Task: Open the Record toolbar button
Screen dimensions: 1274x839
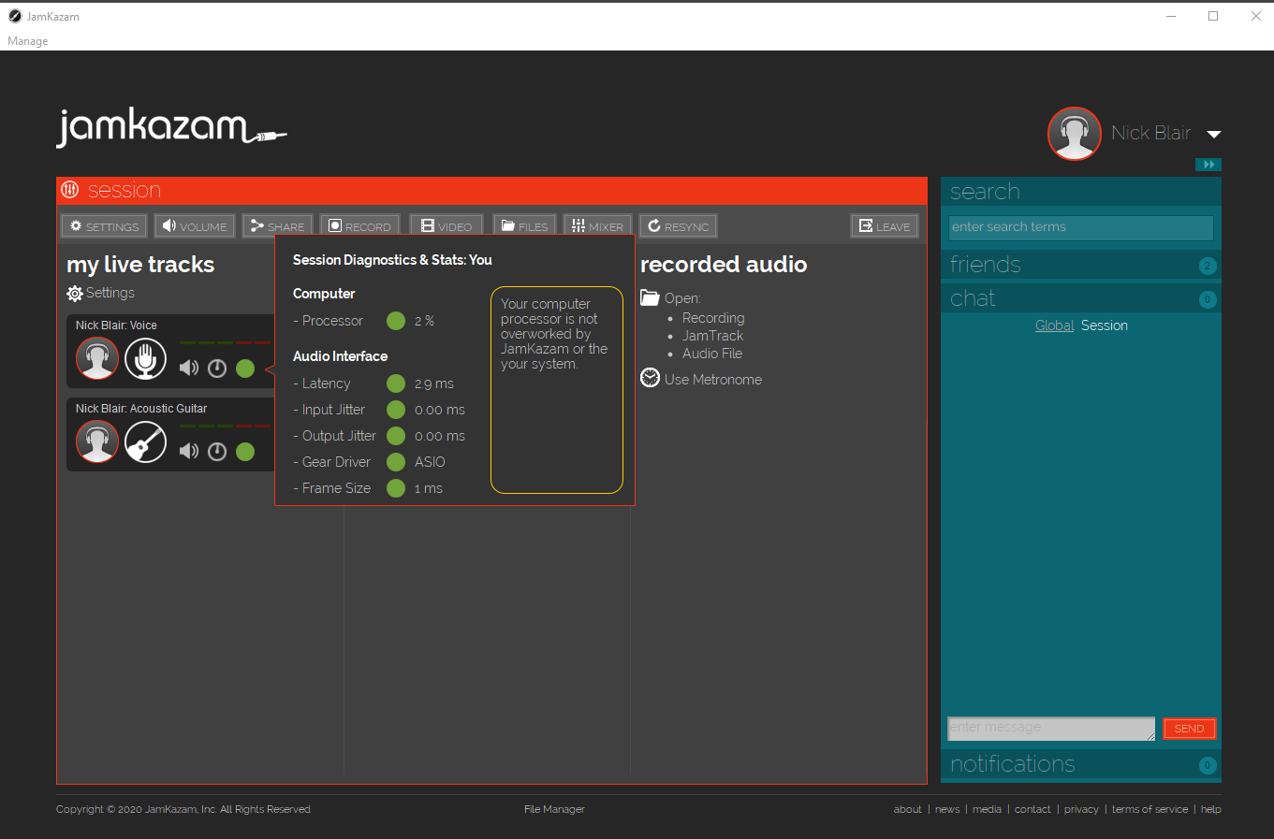Action: pyautogui.click(x=360, y=226)
